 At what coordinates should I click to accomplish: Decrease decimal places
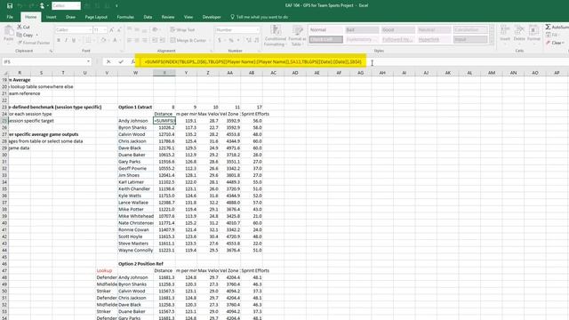click(x=257, y=40)
